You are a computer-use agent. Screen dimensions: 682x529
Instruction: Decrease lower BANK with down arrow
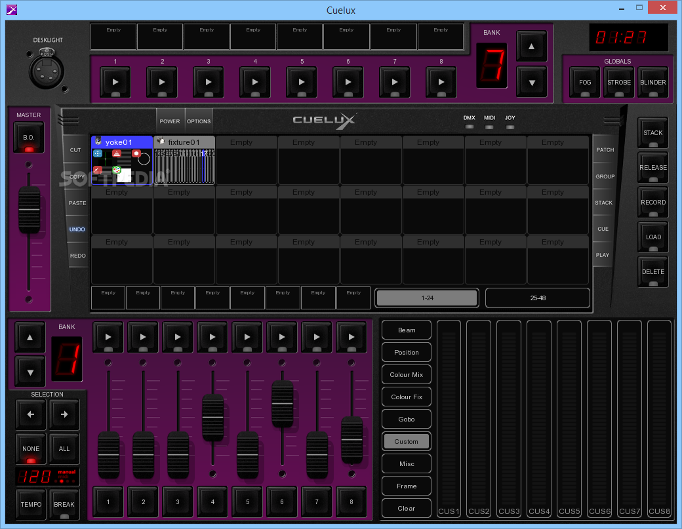[x=30, y=372]
